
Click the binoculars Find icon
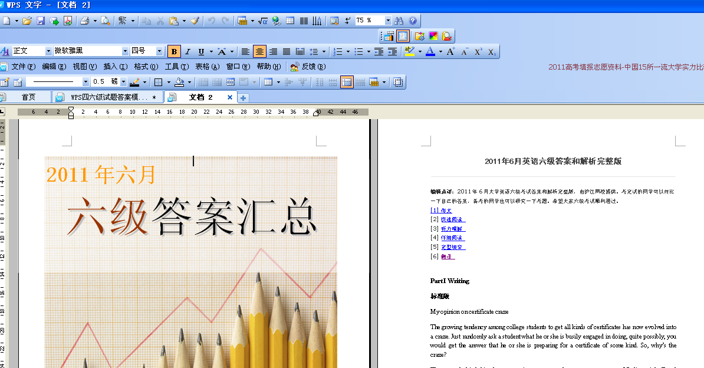coord(399,21)
